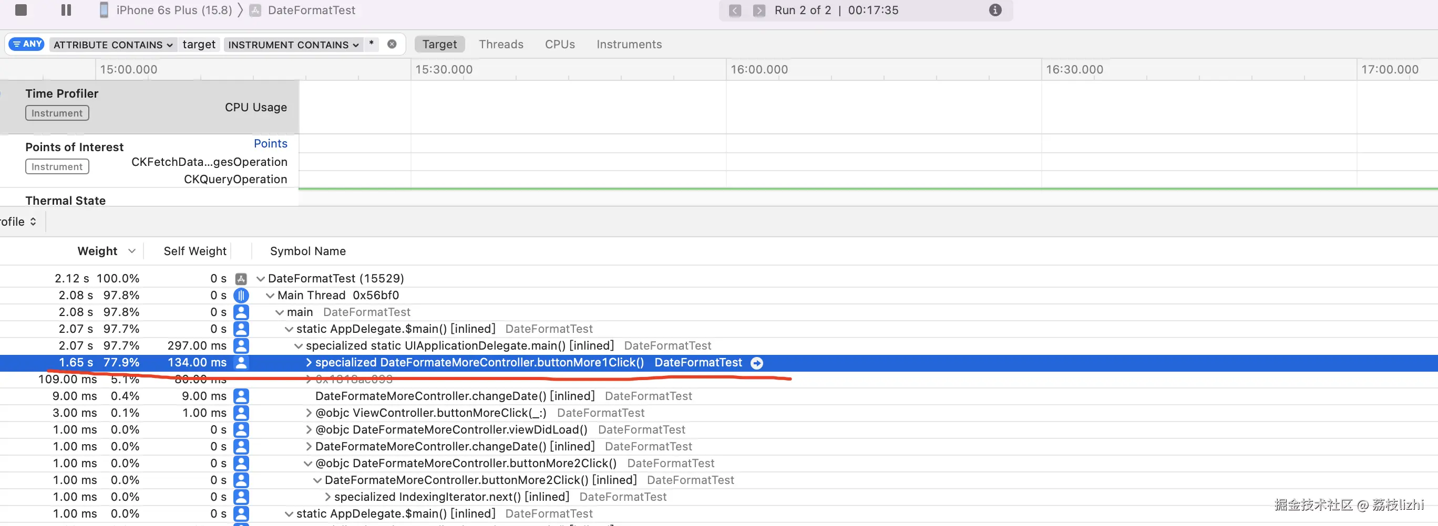Image resolution: width=1438 pixels, height=526 pixels.
Task: Select the Time Profiler track label
Action: (x=62, y=94)
